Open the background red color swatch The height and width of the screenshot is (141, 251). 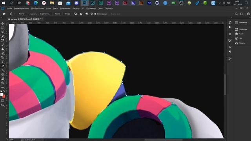click(x=4, y=96)
